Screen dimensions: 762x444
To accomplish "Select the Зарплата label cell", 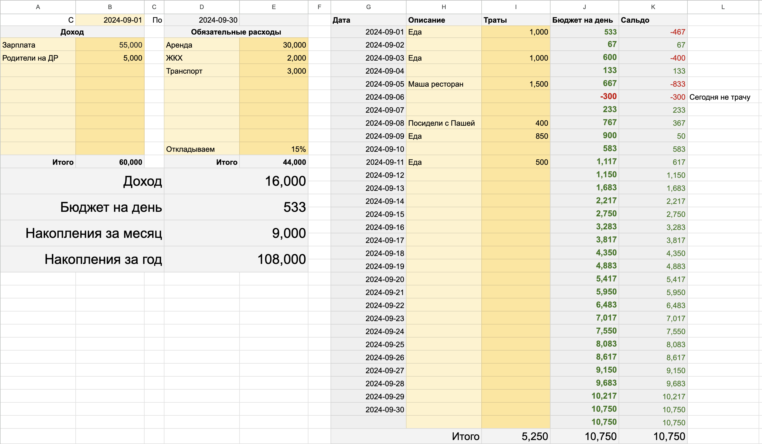I will coord(38,45).
